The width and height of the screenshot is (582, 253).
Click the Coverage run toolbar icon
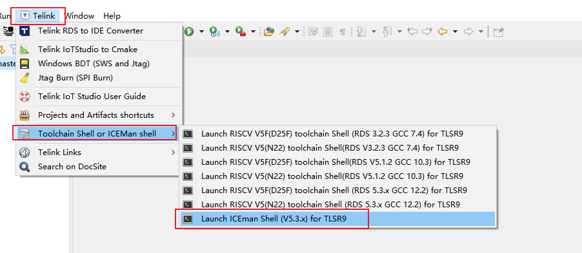pyautogui.click(x=215, y=32)
